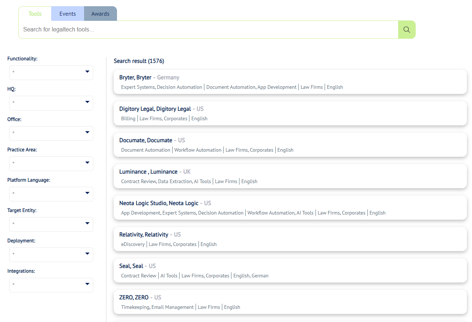Click 'UK' label beside Luminance

187,172
